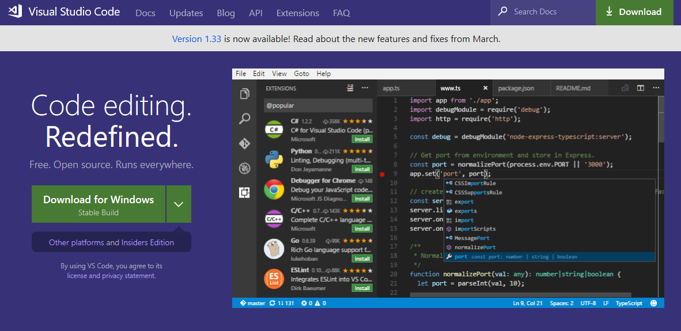Click the TypeScript language mode in status bar
The height and width of the screenshot is (331, 681).
629,303
